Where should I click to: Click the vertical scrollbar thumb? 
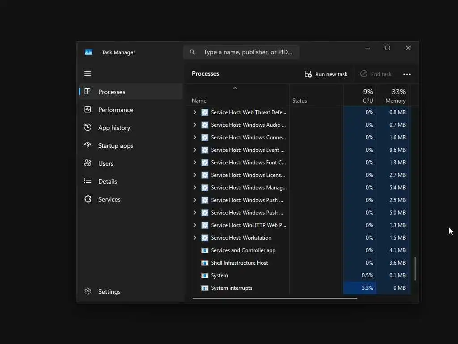tap(415, 269)
